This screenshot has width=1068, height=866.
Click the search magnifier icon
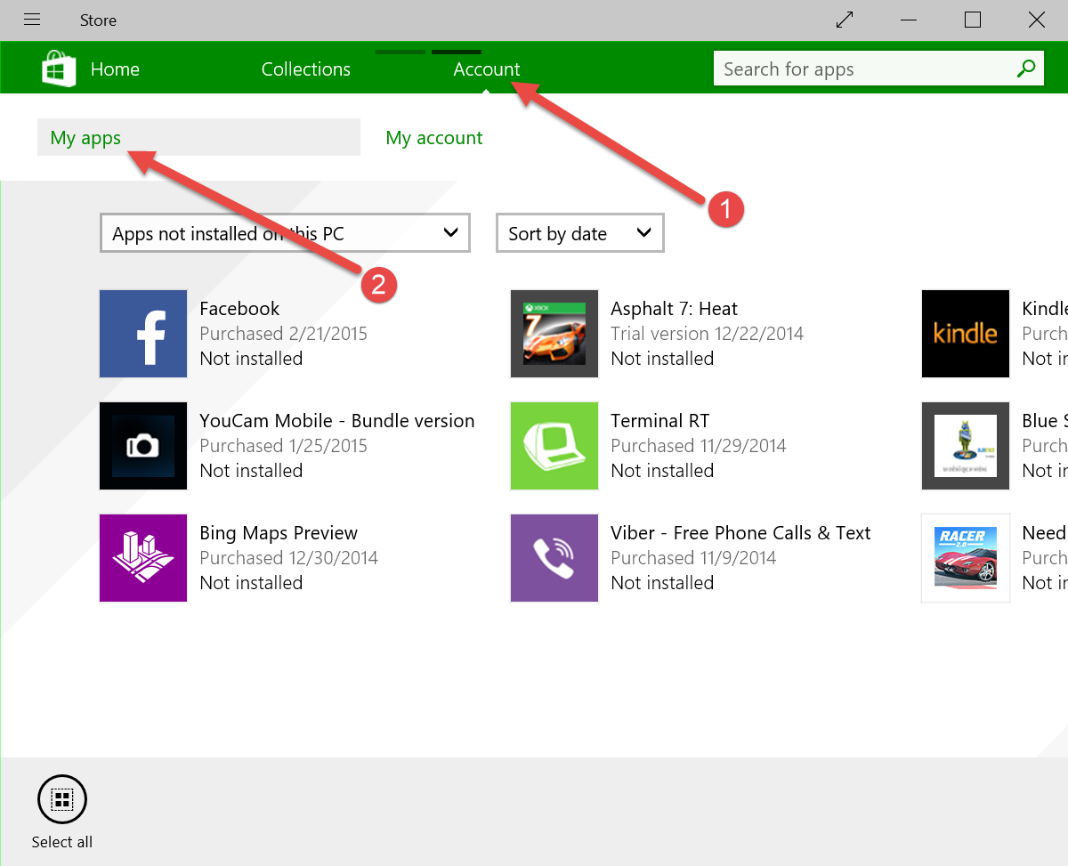click(1026, 69)
